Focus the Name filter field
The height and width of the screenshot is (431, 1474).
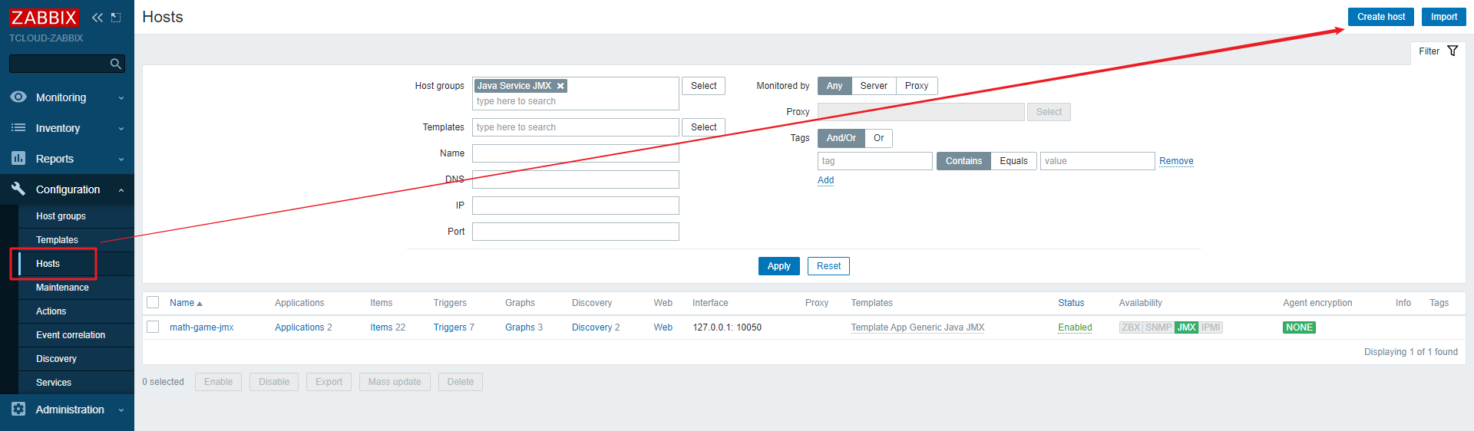coord(576,153)
